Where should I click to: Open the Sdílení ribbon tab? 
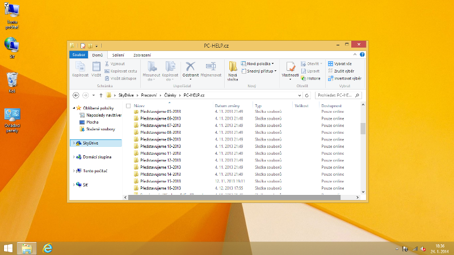coord(118,55)
